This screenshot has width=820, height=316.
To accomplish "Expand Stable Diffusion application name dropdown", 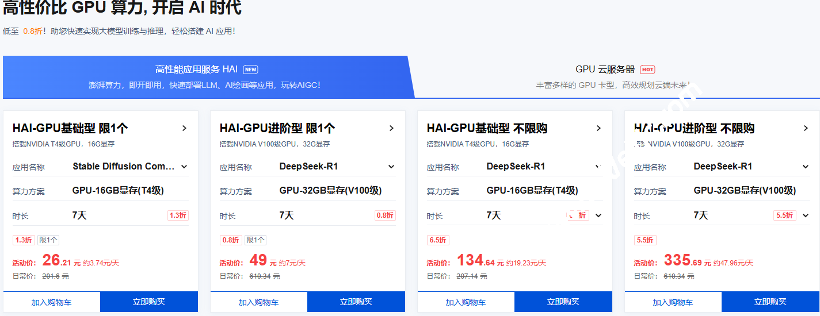I will coord(184,167).
